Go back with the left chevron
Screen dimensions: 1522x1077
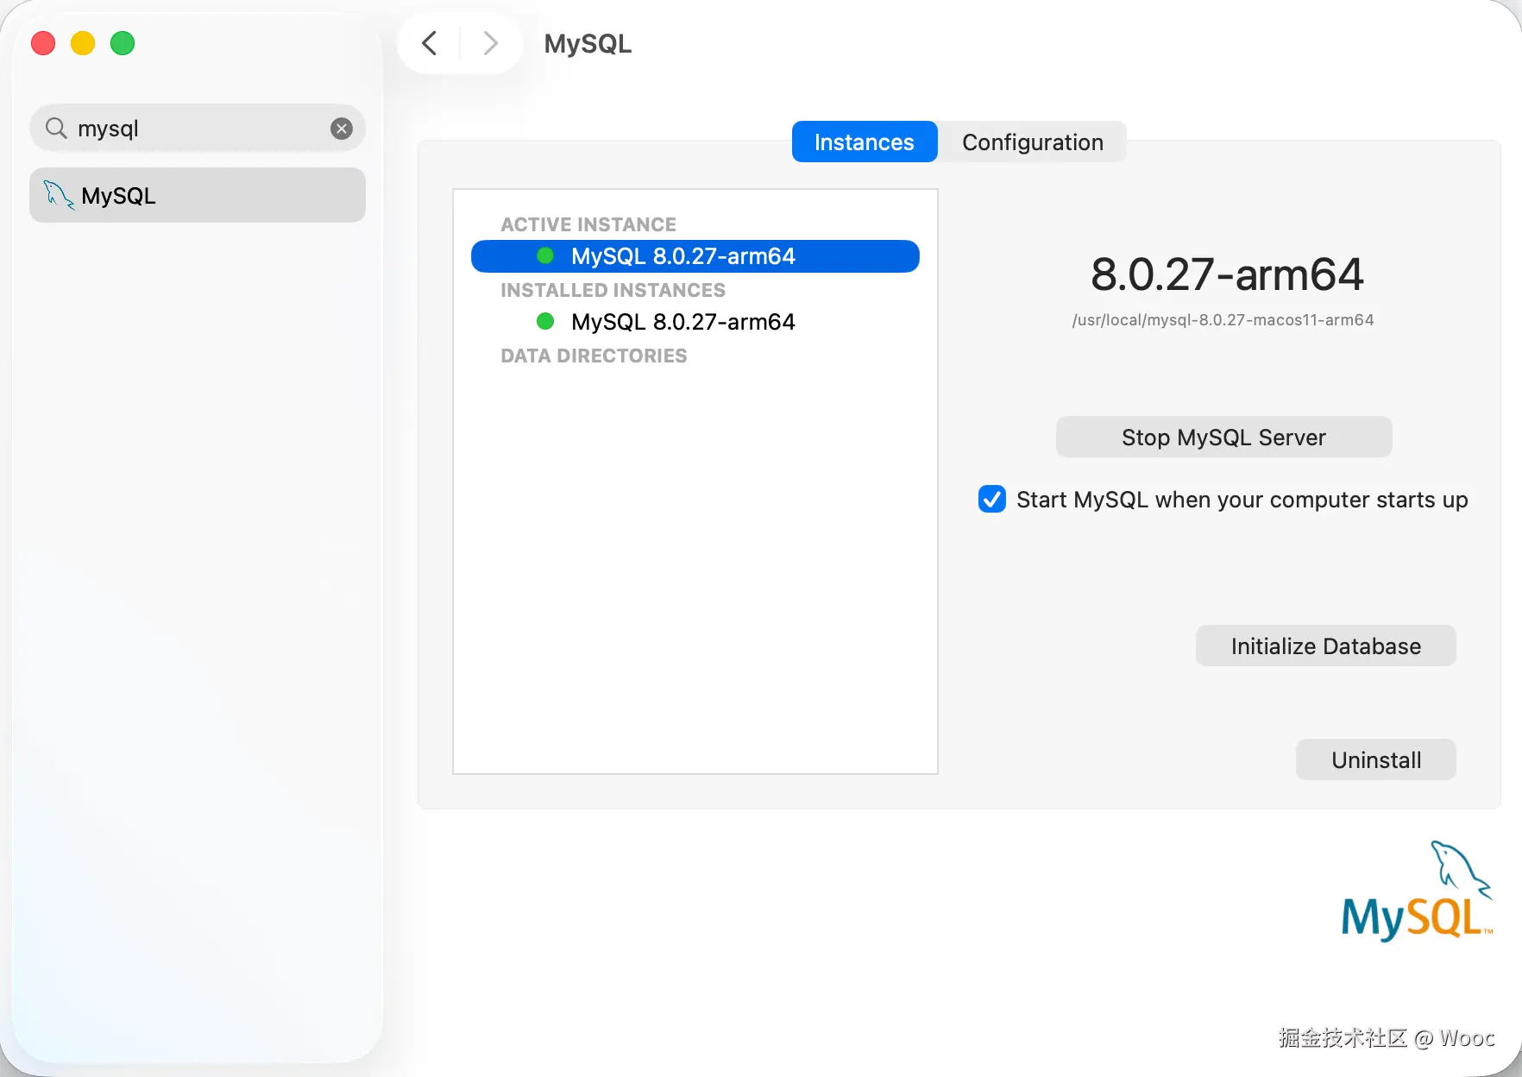coord(429,43)
